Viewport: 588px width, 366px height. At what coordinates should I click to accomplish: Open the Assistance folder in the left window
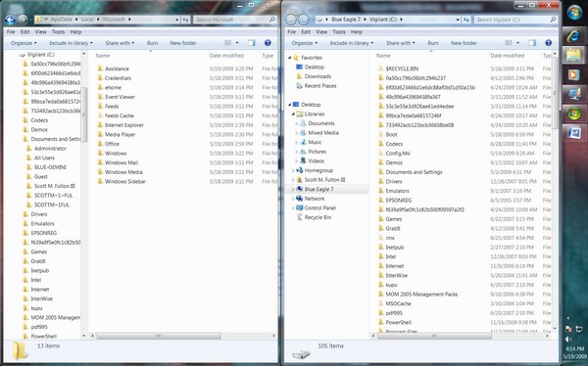[117, 69]
